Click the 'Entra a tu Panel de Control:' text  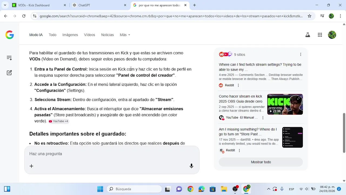(x=61, y=69)
